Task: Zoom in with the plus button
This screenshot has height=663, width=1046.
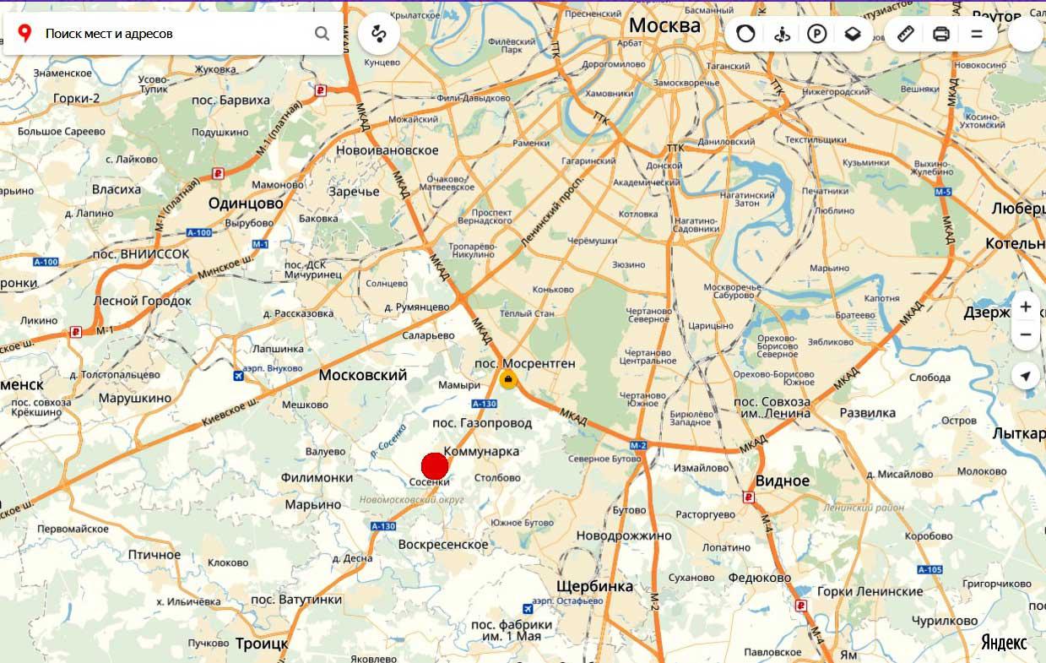Action: click(x=1026, y=307)
